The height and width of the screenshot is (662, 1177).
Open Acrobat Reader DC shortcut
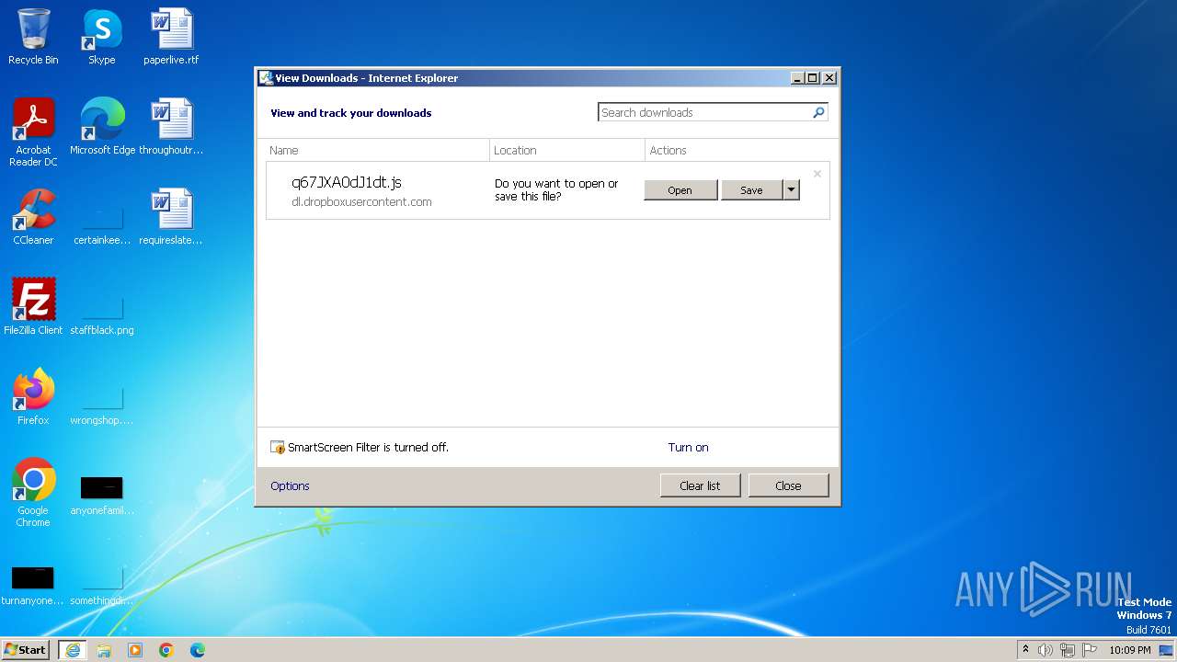[x=33, y=132]
